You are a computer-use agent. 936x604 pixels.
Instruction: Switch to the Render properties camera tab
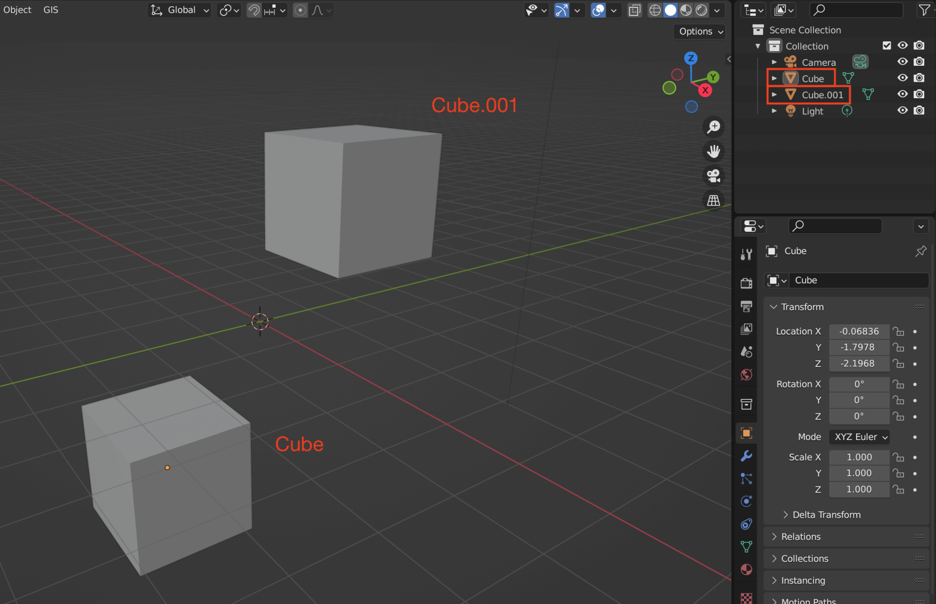747,282
